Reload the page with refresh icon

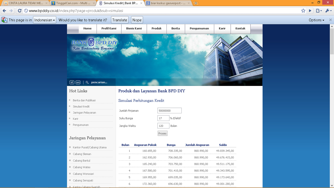[x=20, y=11]
